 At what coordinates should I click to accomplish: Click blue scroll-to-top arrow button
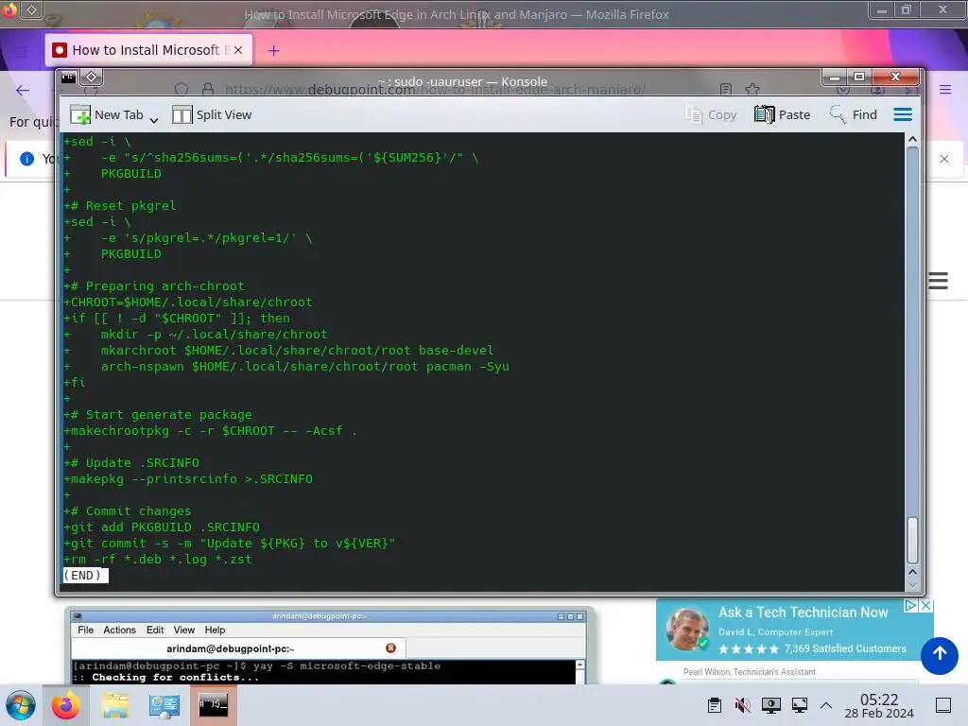[x=939, y=655]
